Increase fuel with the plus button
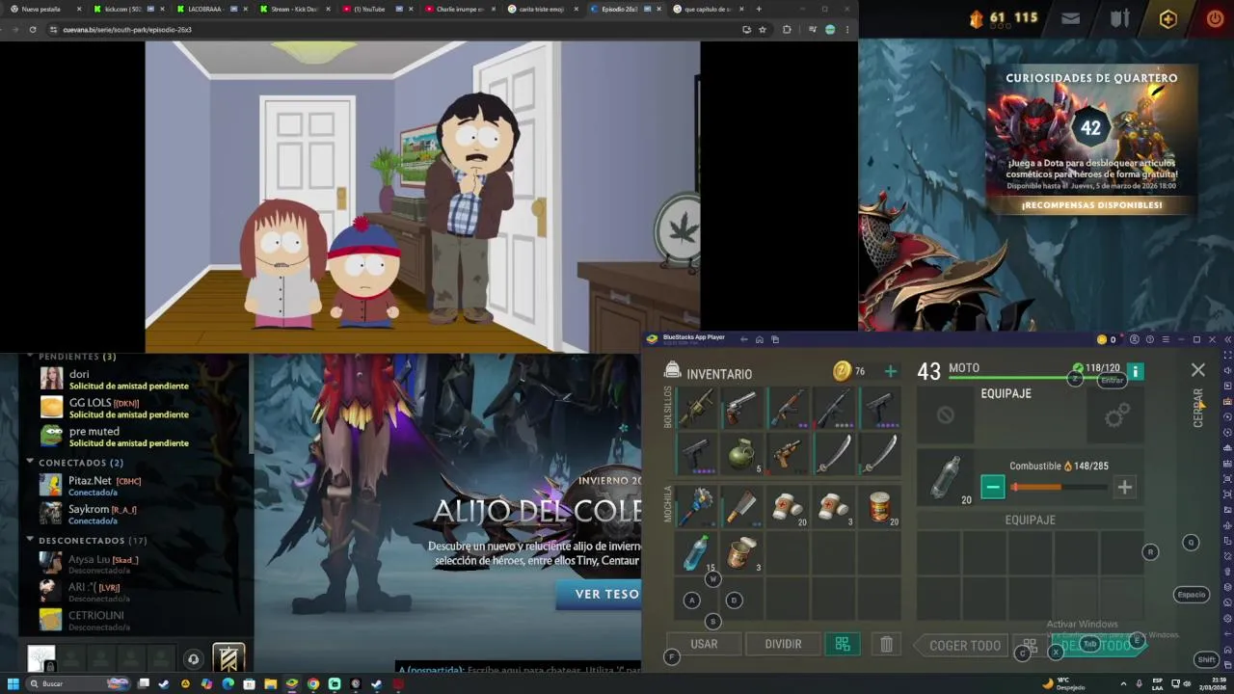Screen dimensions: 1234x694 1124,487
